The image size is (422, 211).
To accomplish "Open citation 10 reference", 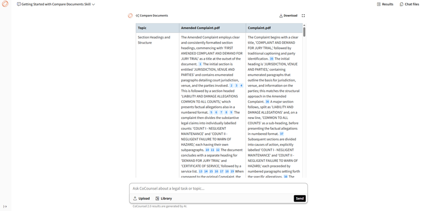I will [207, 150].
